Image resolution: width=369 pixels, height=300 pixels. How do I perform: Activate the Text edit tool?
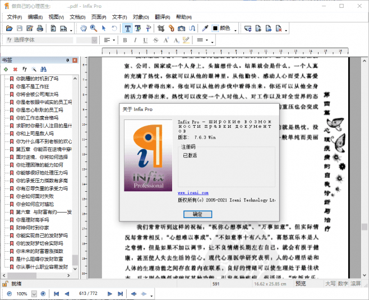[x=128, y=28]
